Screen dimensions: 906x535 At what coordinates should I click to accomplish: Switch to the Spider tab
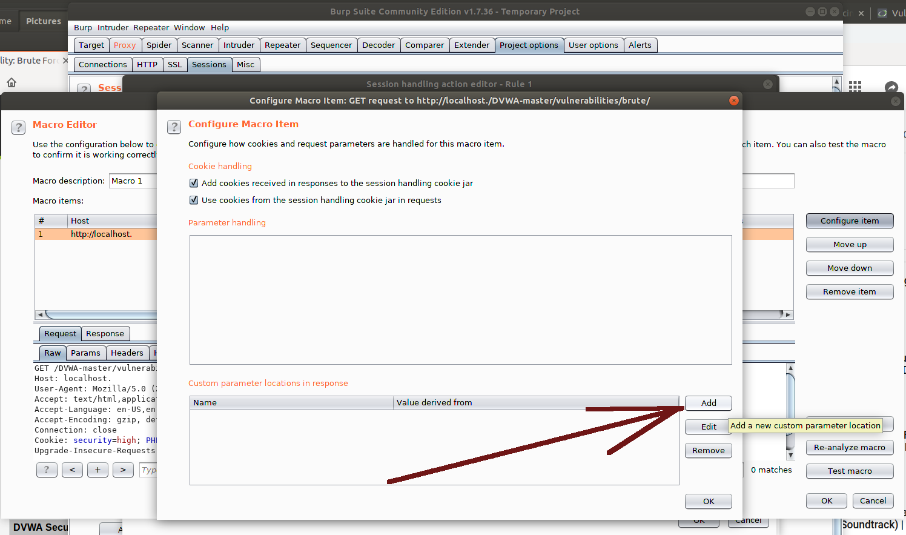coord(159,45)
